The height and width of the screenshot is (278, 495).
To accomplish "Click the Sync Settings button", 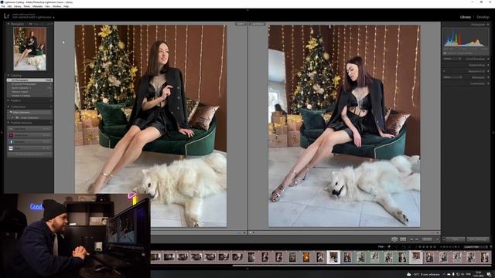I will [478, 239].
